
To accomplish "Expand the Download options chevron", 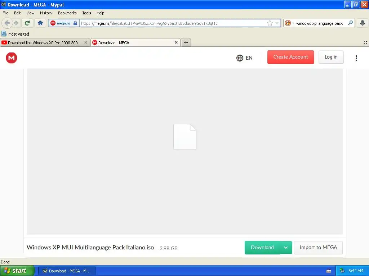I will 286,247.
